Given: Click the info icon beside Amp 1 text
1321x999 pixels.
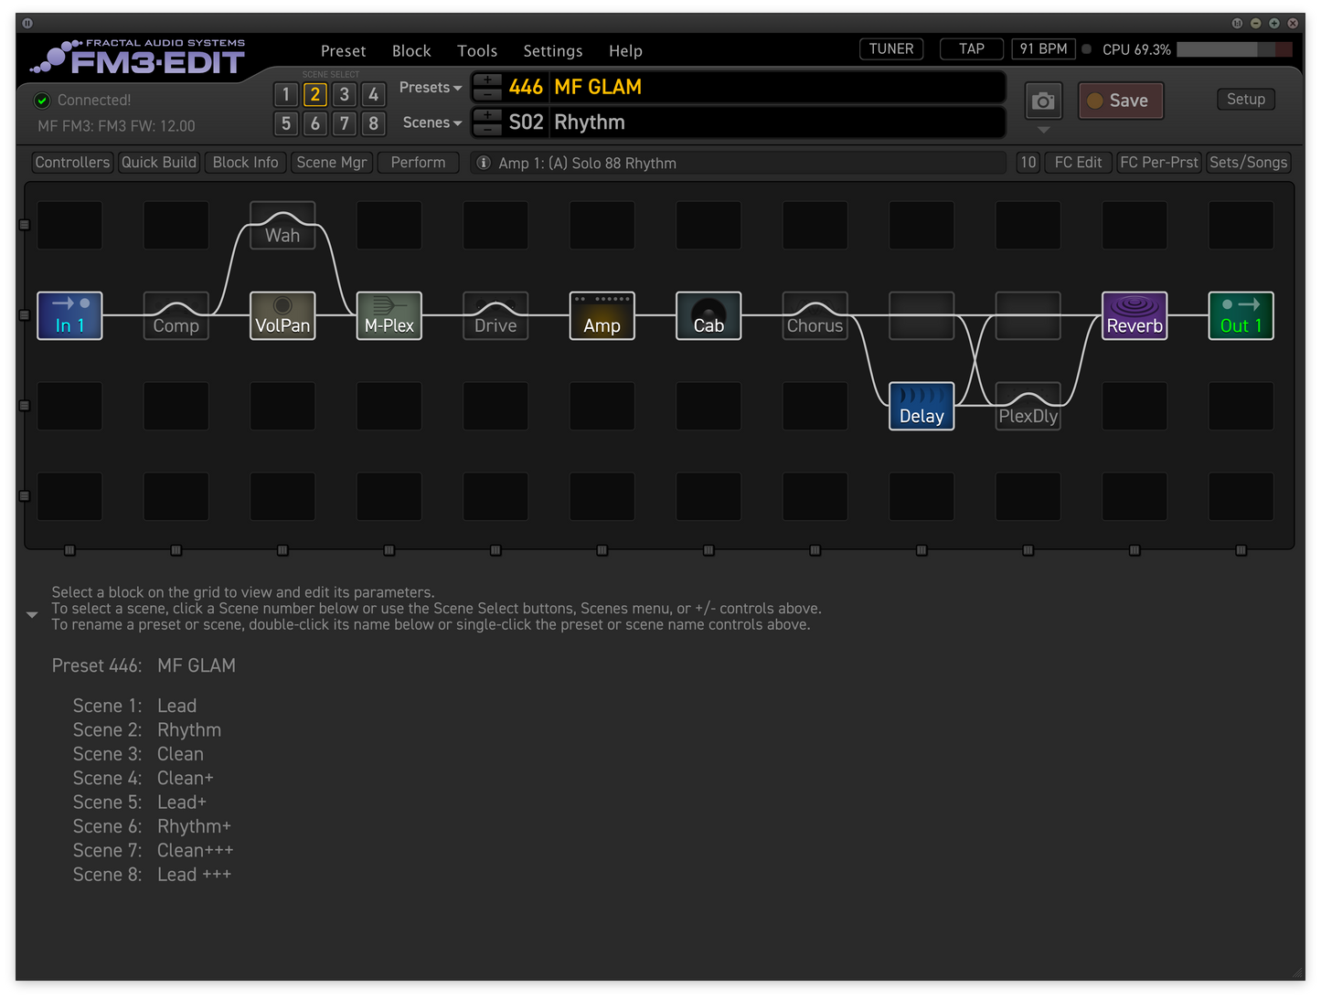Looking at the screenshot, I should click(x=484, y=163).
